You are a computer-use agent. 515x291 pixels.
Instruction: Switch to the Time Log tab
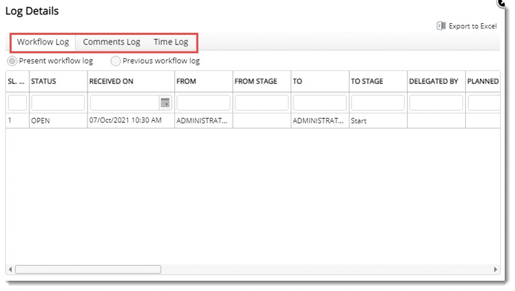pyautogui.click(x=170, y=42)
